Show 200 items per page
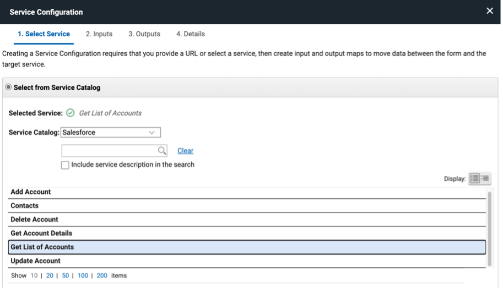Viewport: 503px width, 289px height. click(x=102, y=275)
